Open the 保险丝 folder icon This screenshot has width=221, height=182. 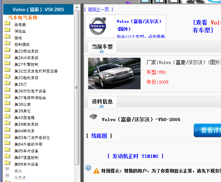[7, 30]
